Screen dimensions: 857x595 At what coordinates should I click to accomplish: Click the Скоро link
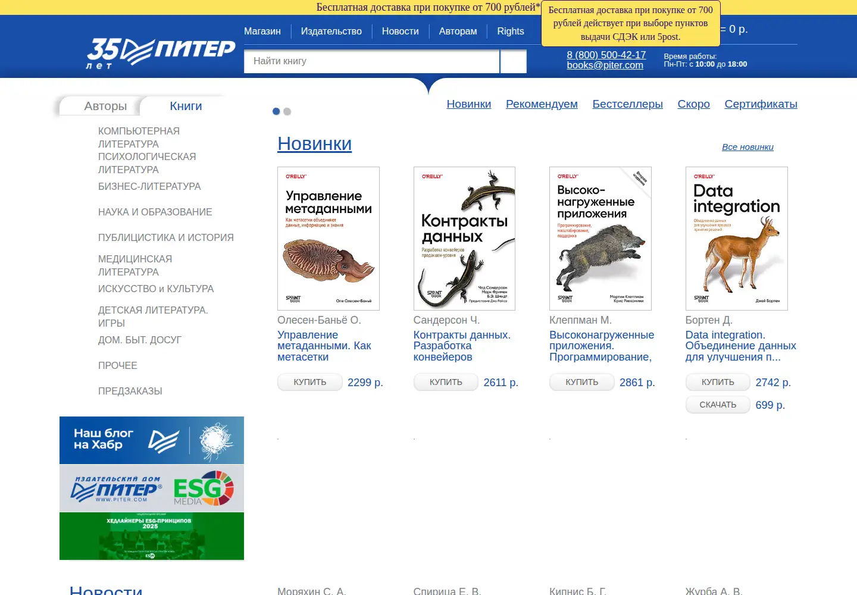(693, 104)
